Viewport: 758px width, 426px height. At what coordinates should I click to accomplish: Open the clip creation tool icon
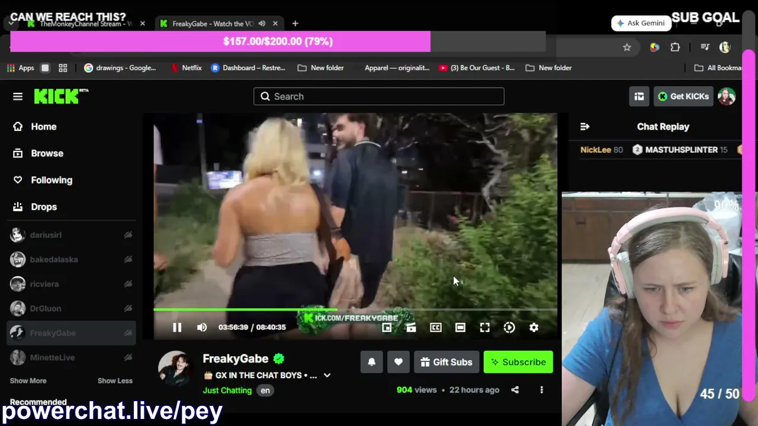coord(411,327)
